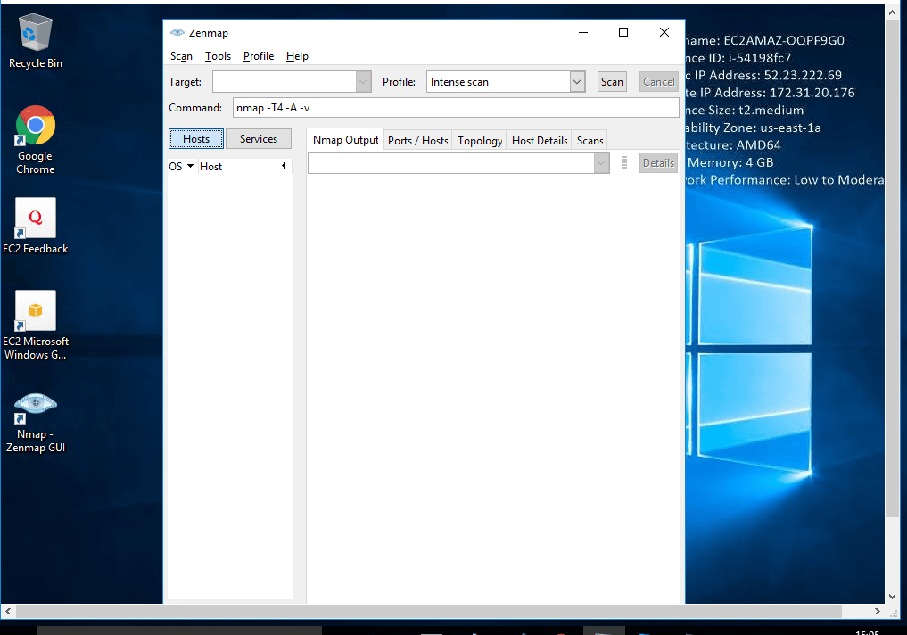This screenshot has height=635, width=907.
Task: Open the EC2 Feedback shortcut
Action: pos(35,217)
